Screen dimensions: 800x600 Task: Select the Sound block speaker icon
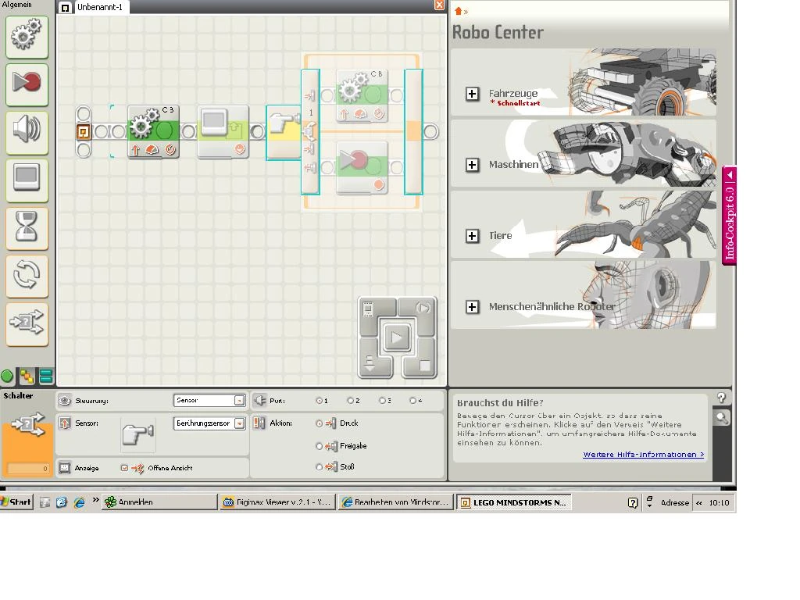pyautogui.click(x=27, y=132)
